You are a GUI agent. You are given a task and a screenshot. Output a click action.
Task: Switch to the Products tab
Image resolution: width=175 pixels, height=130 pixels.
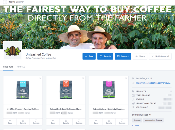pyautogui.click(x=8, y=67)
